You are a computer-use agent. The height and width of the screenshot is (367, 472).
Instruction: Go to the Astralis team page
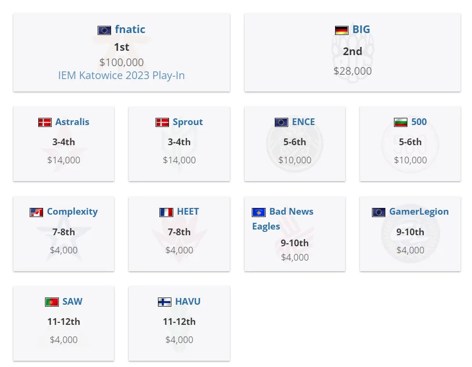point(72,122)
